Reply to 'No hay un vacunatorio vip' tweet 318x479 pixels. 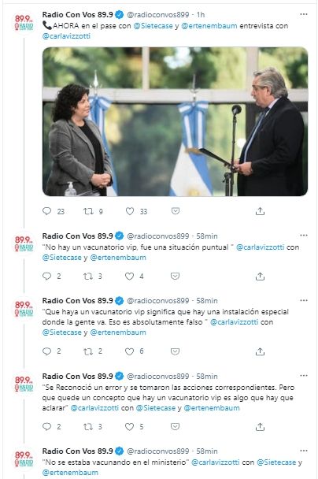(46, 277)
